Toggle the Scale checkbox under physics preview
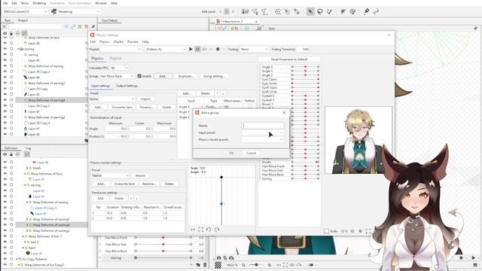 326,231
